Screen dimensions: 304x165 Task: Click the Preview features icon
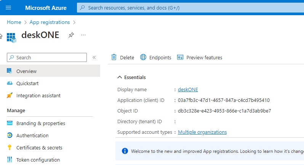point(180,57)
